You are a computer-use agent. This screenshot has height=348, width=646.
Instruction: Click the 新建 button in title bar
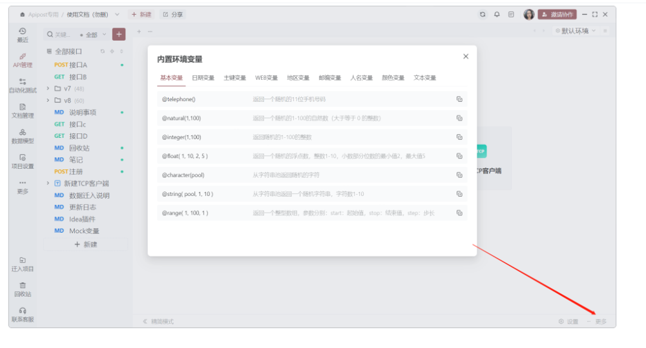point(141,14)
